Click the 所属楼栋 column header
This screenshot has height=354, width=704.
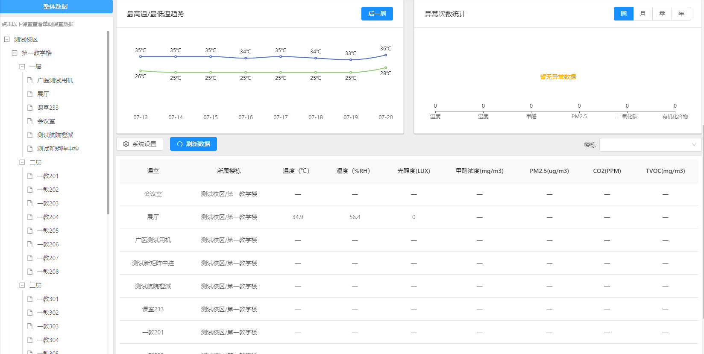[x=229, y=171]
